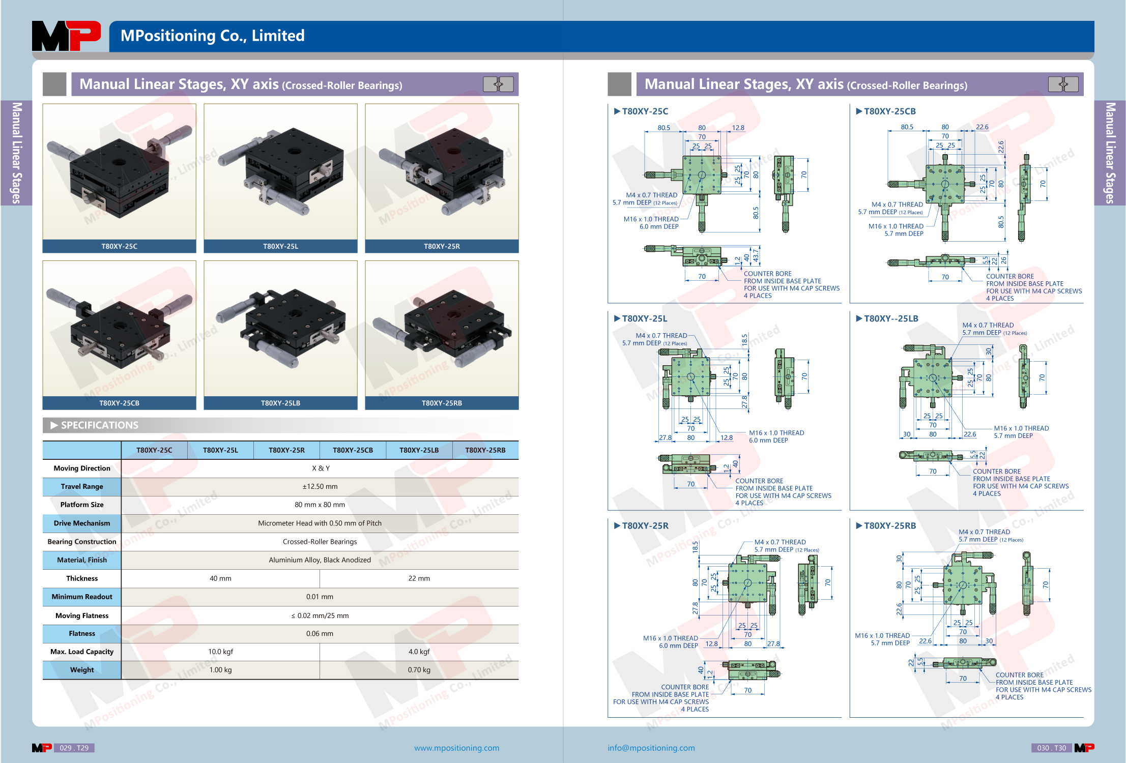This screenshot has width=1126, height=763.
Task: Click the T80XY-25R column header in table
Action: 286,450
